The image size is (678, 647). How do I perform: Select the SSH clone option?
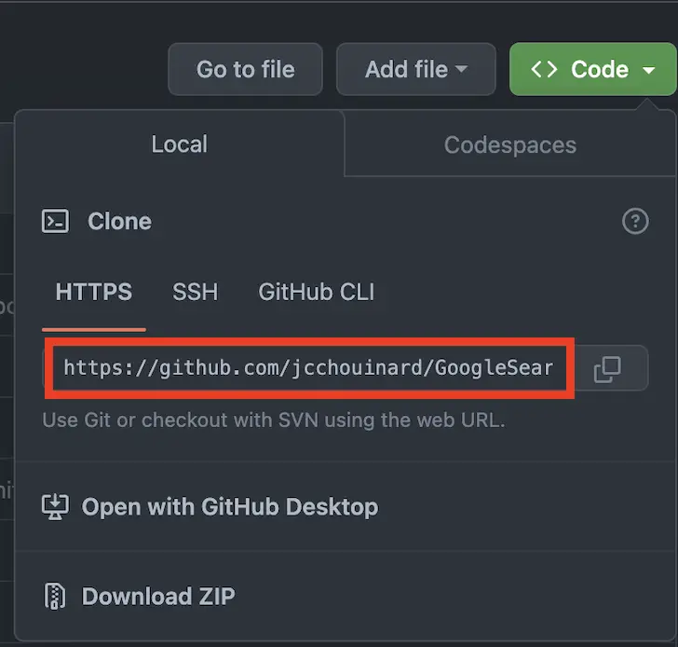(195, 292)
